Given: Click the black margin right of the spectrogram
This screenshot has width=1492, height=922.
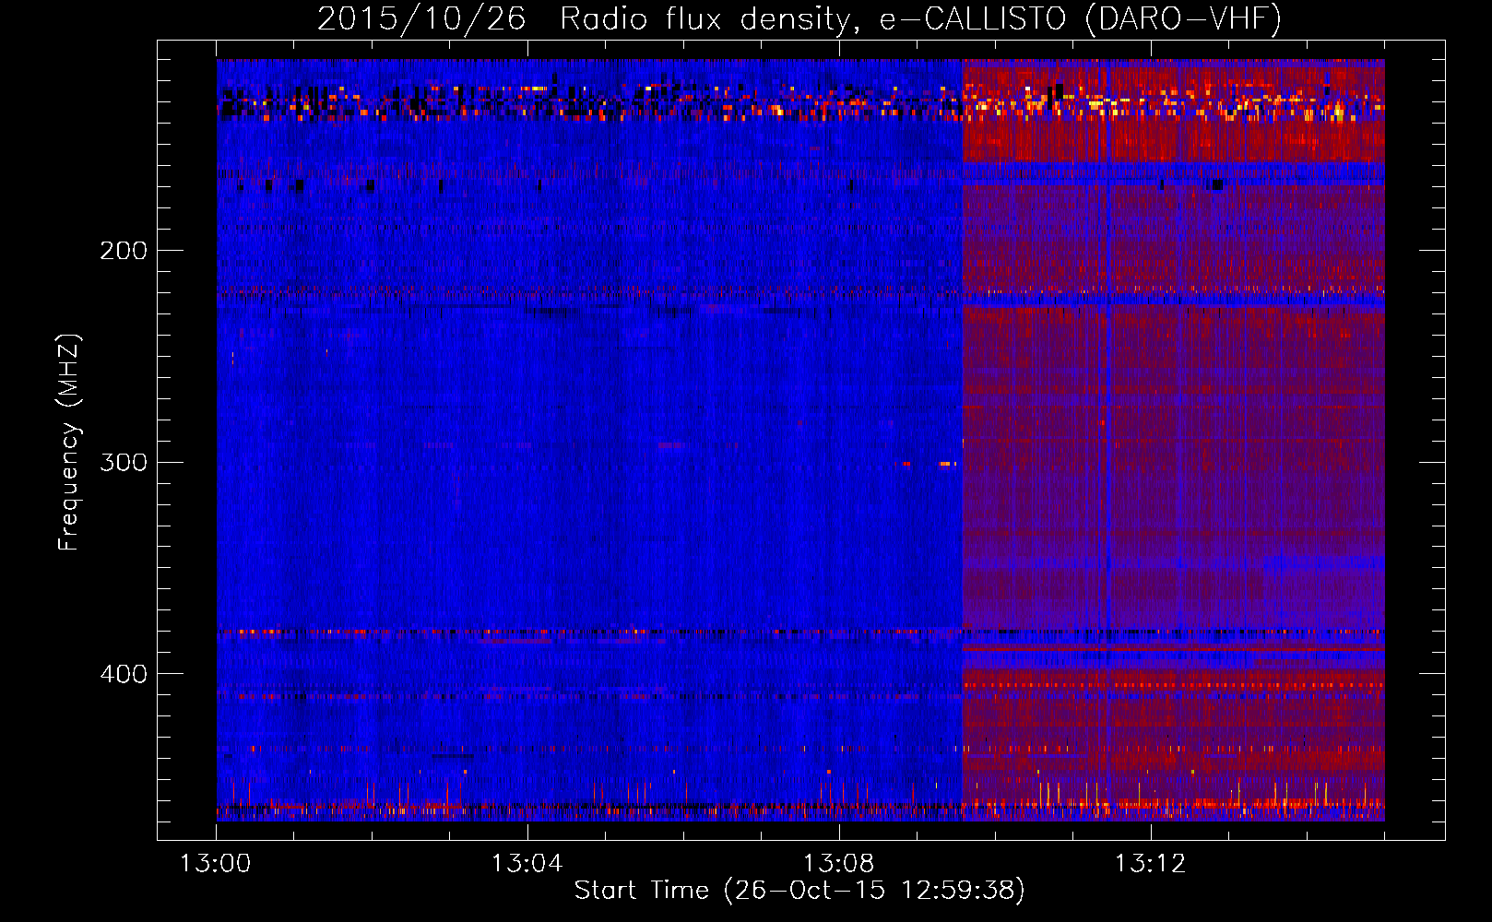Looking at the screenshot, I should click(x=1414, y=443).
